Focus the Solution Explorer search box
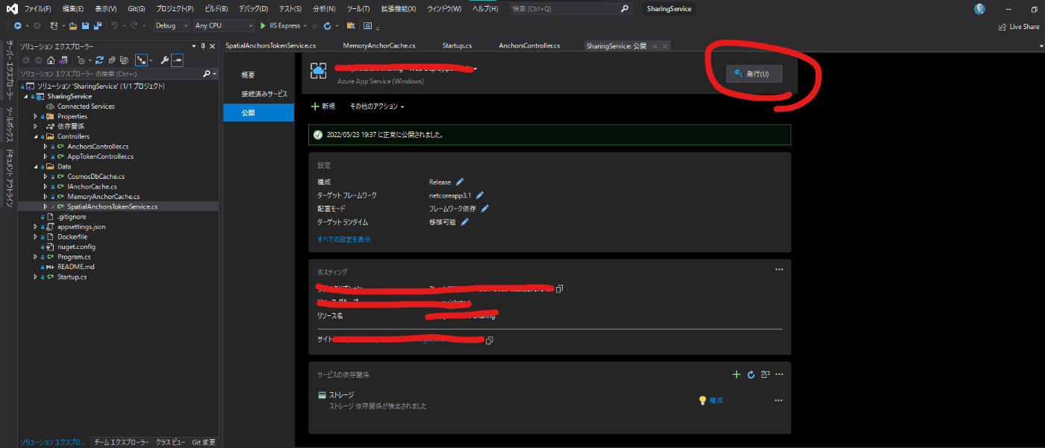The height and width of the screenshot is (448, 1045). (x=110, y=74)
